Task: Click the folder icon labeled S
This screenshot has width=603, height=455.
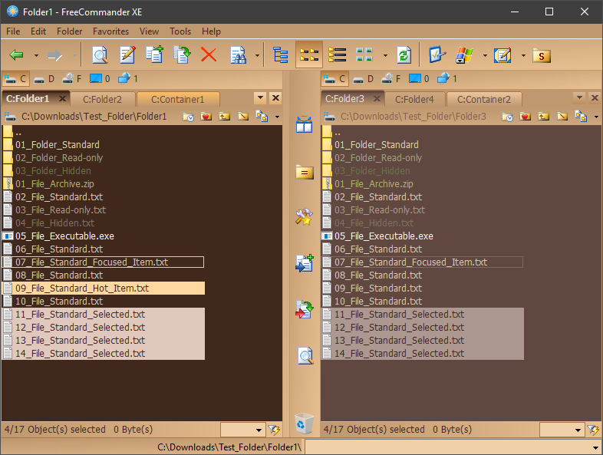Action: coord(542,56)
